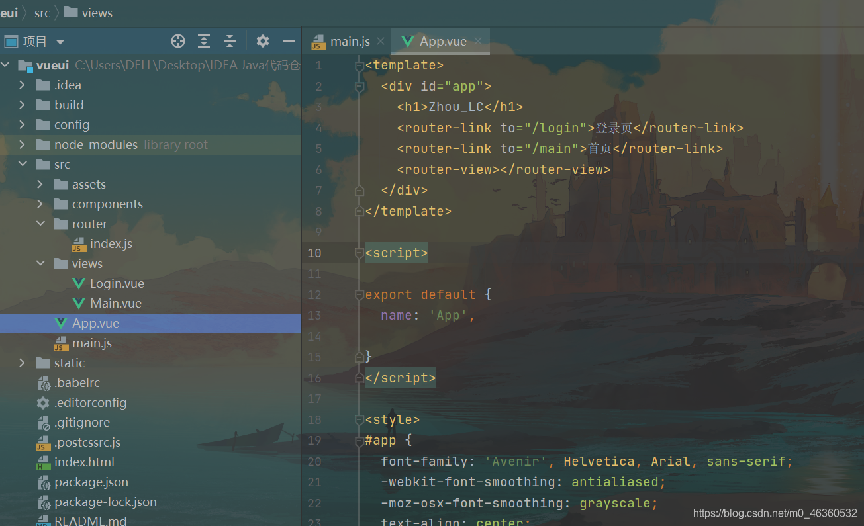Fold the script block on line 10
The width and height of the screenshot is (864, 526).
(x=360, y=253)
